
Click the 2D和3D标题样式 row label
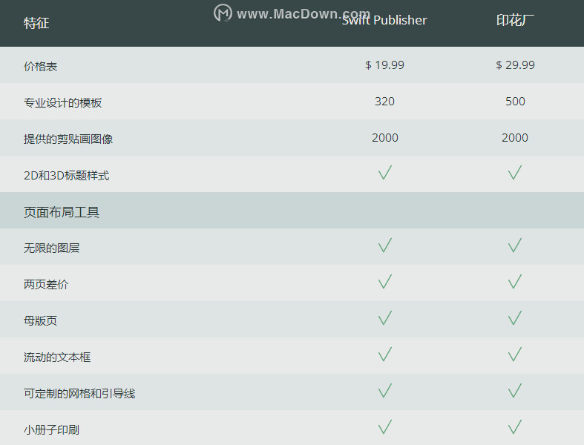coord(66,175)
